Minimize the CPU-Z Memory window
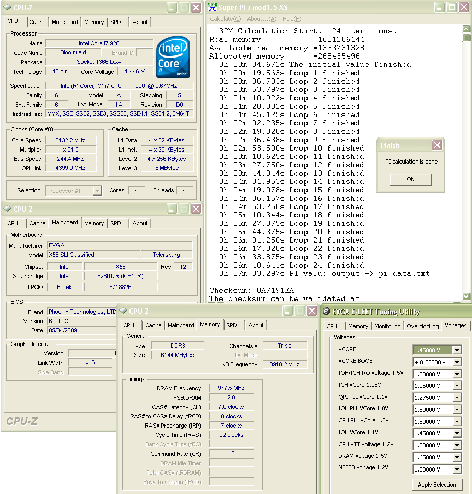This screenshot has height=494, width=472. point(288,311)
